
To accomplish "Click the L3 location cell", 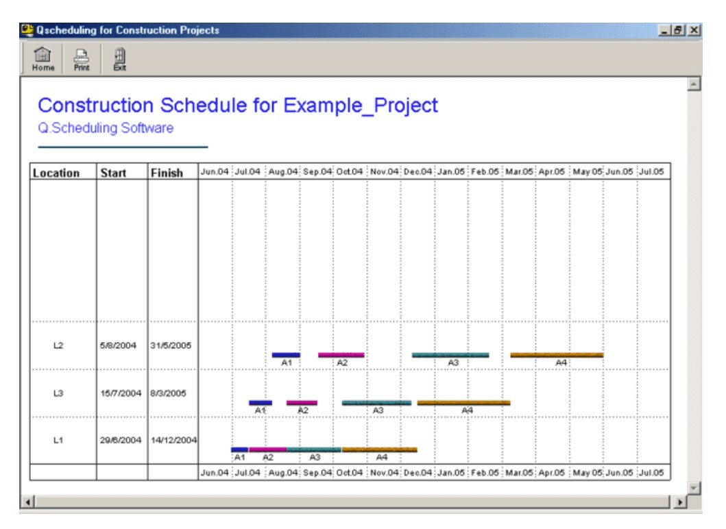I will pos(58,393).
